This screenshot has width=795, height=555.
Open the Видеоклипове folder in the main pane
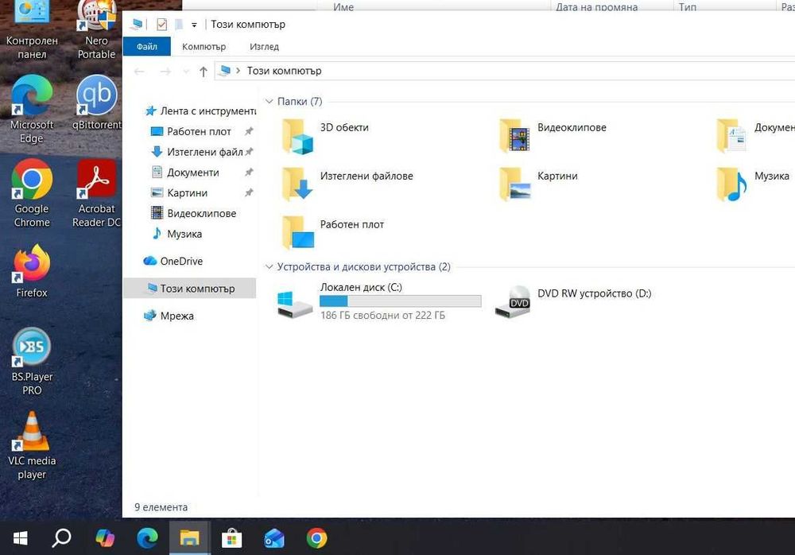(553, 136)
